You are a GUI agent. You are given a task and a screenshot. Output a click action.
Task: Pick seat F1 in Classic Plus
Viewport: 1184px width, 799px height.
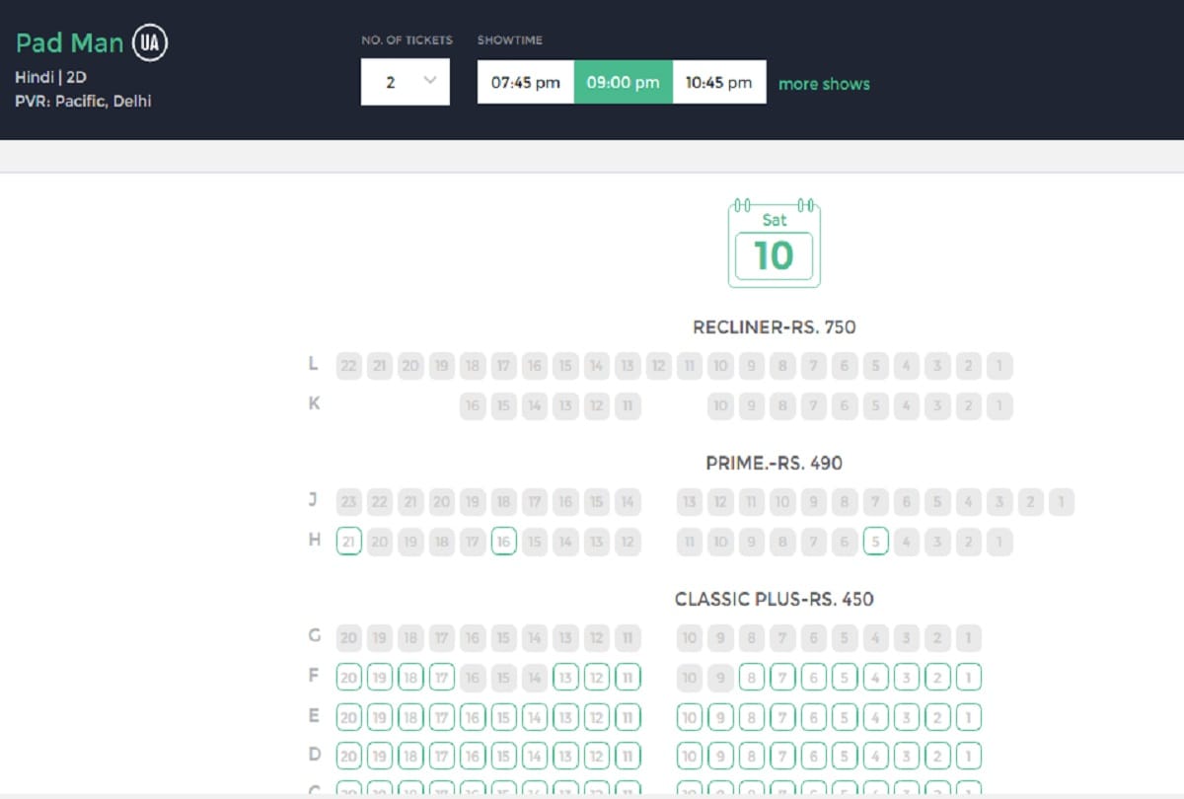tap(968, 678)
